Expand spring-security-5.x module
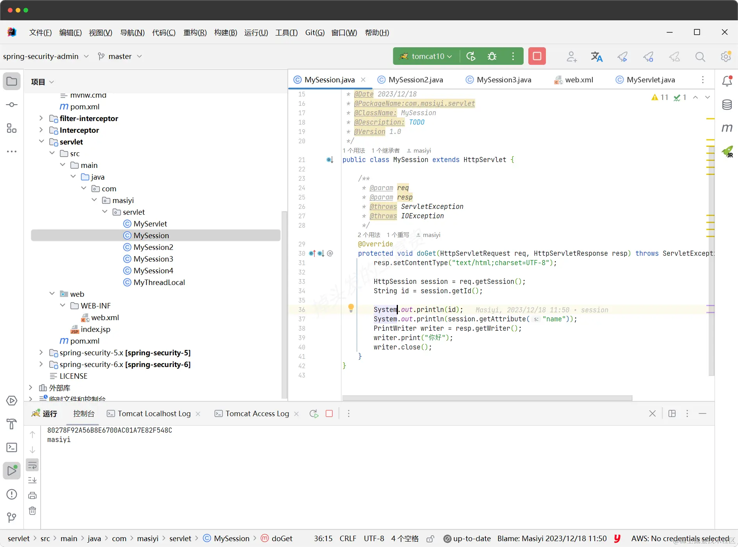This screenshot has height=547, width=738. click(x=41, y=352)
